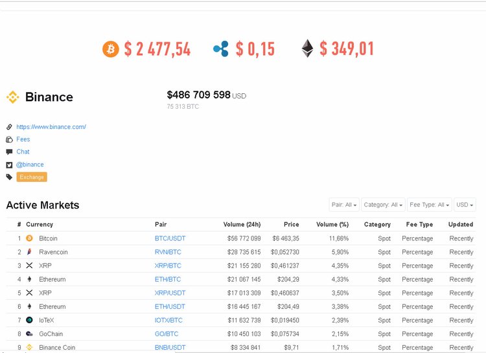The image size is (486, 353).
Task: Click the tag icon beside Exchange label
Action: (9, 177)
